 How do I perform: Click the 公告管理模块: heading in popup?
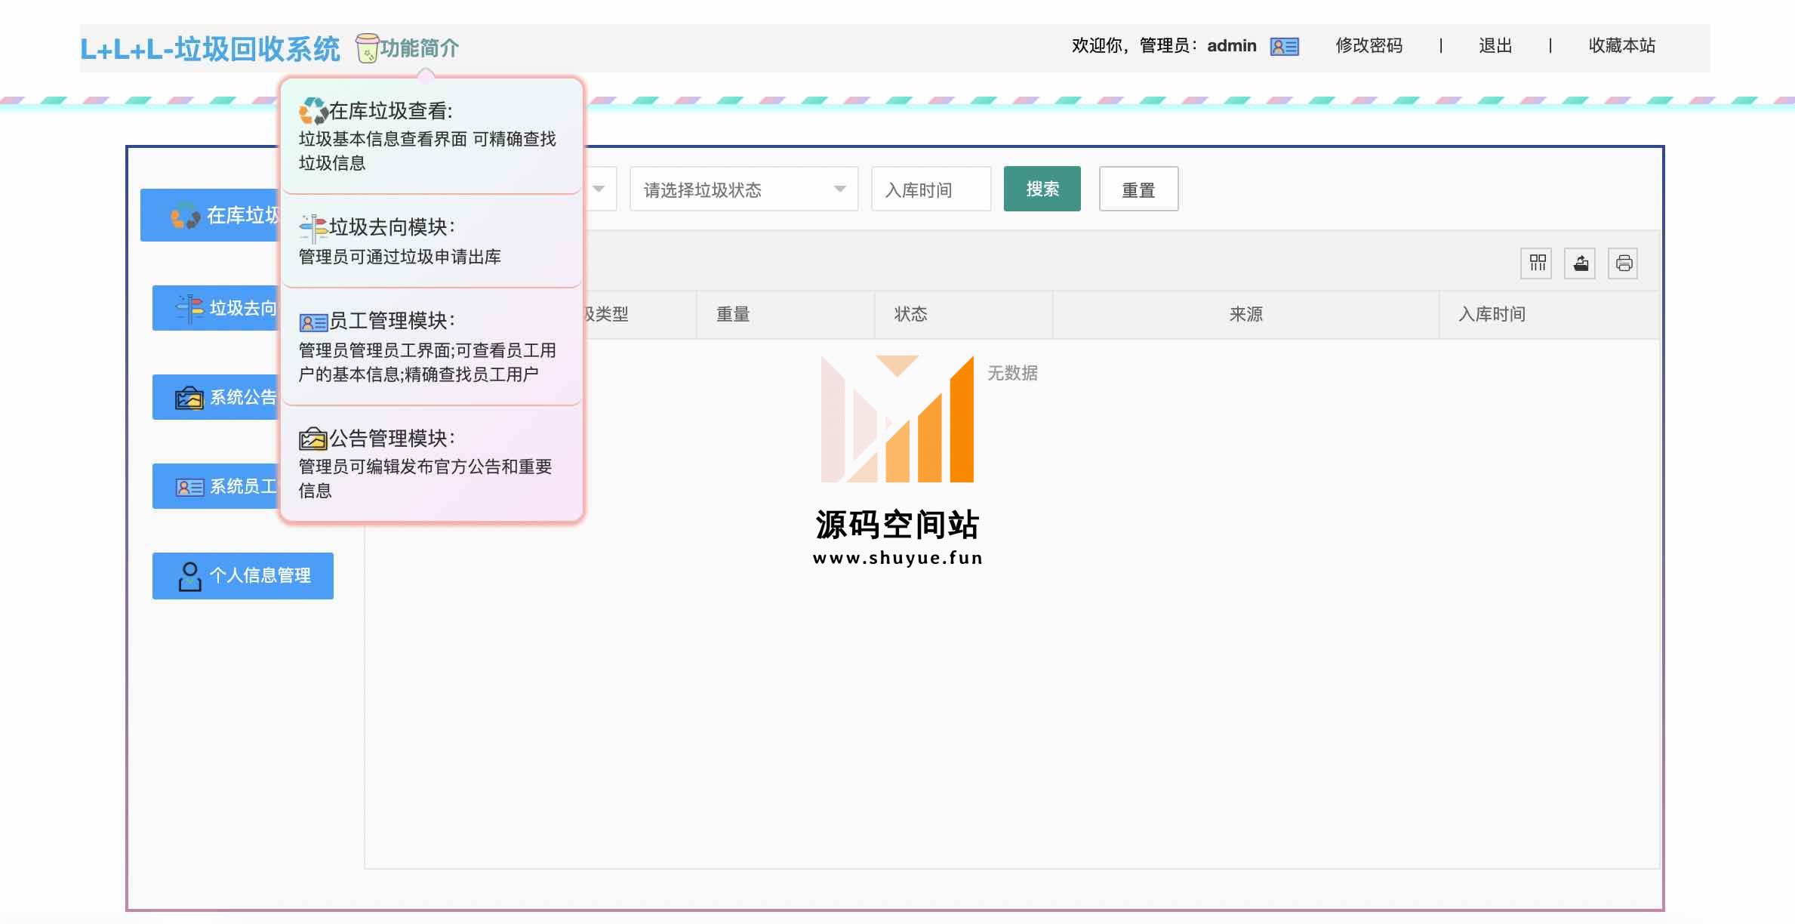392,439
